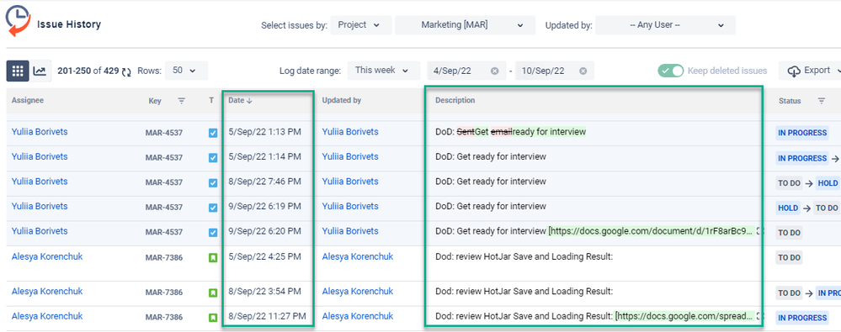Switch to grid table view
This screenshot has width=841, height=332.
tap(18, 71)
